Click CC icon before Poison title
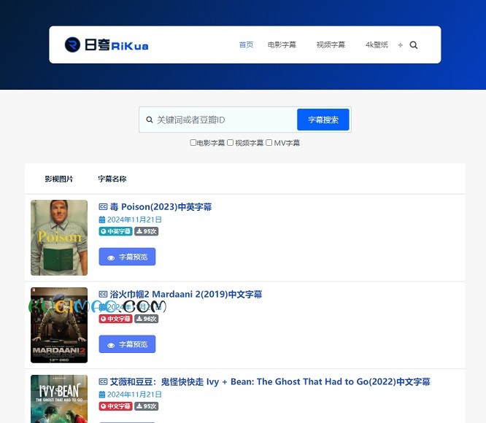The width and height of the screenshot is (486, 423). 103,206
